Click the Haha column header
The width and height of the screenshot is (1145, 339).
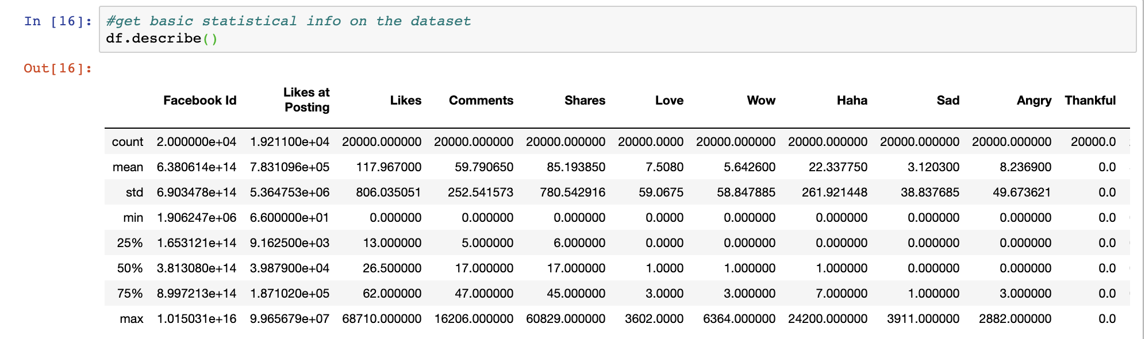[851, 101]
